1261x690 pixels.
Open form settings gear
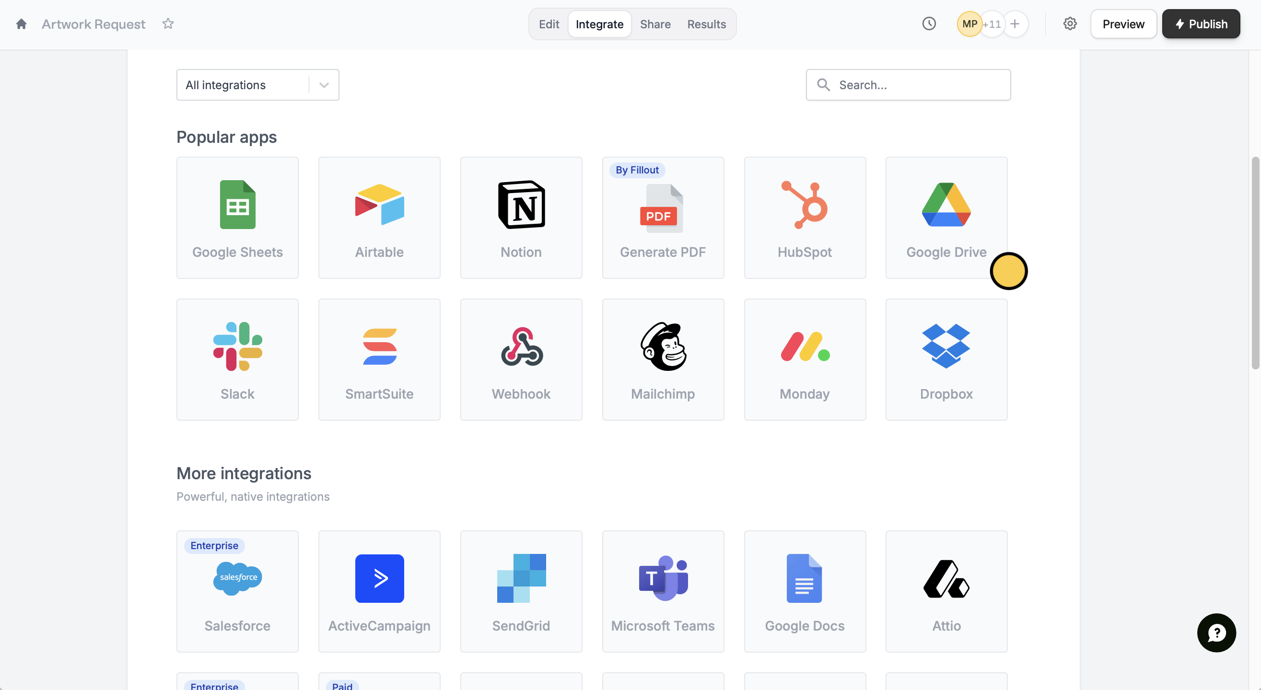pos(1070,23)
